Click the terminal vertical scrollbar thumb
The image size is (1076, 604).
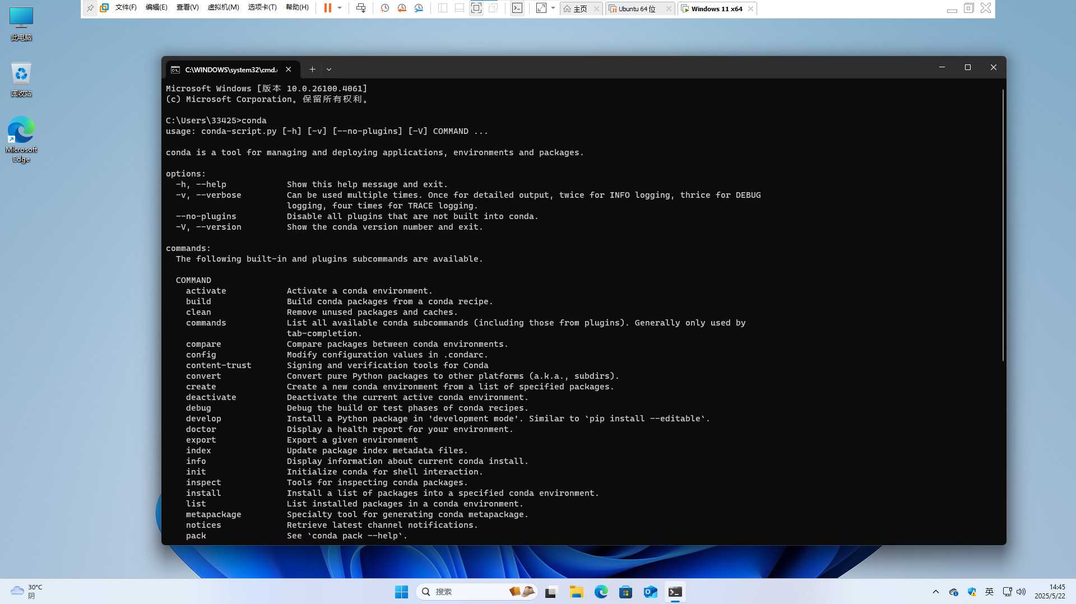(x=1003, y=224)
